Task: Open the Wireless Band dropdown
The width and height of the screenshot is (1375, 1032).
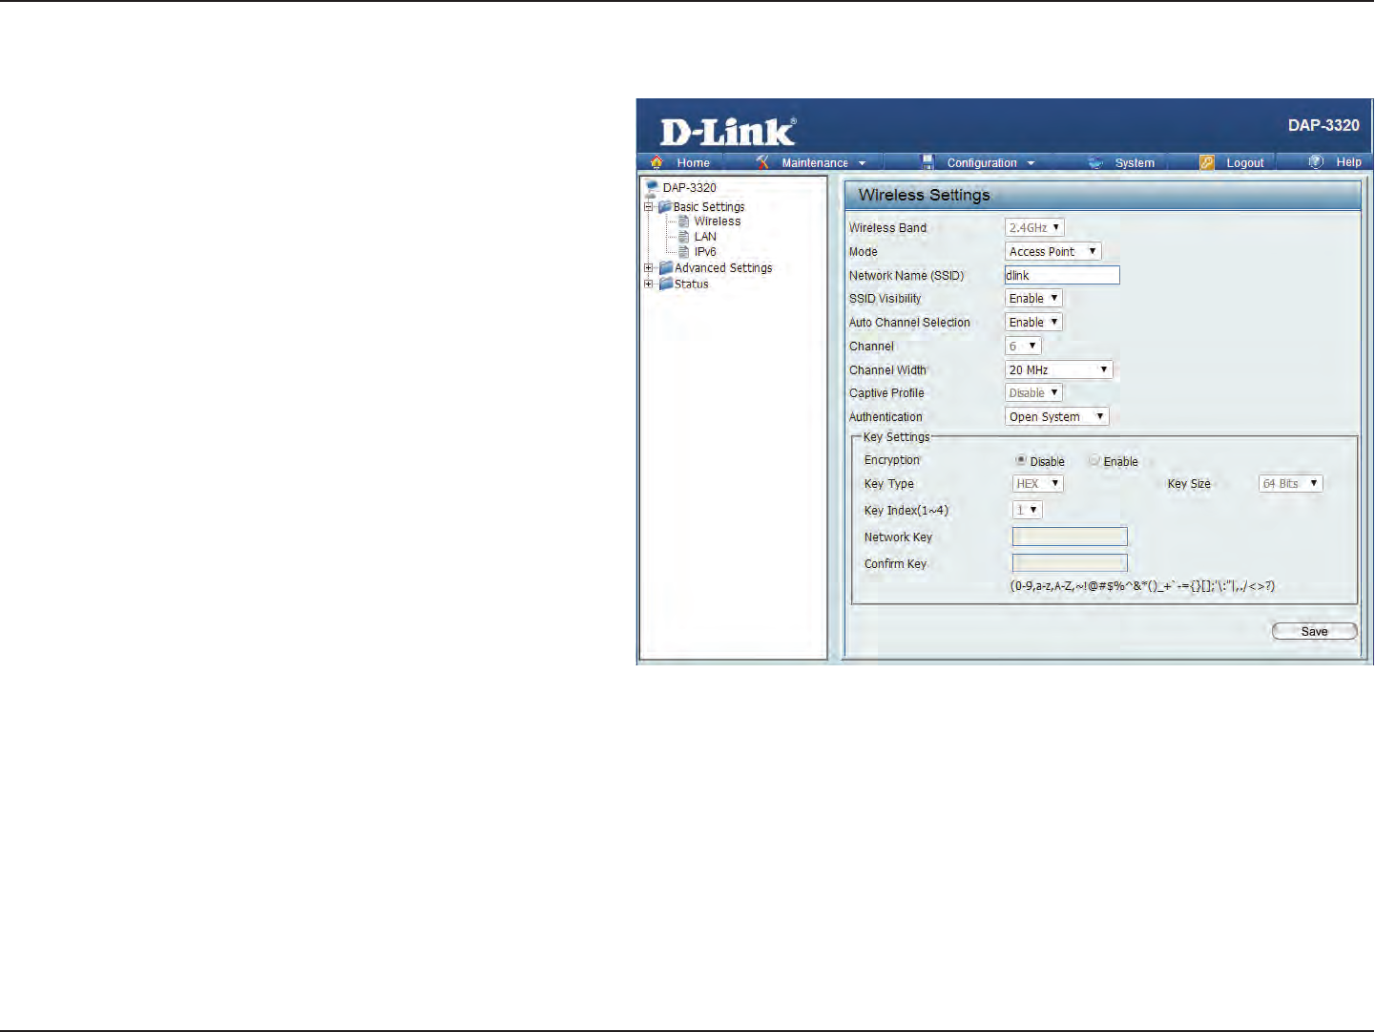Action: [1034, 228]
